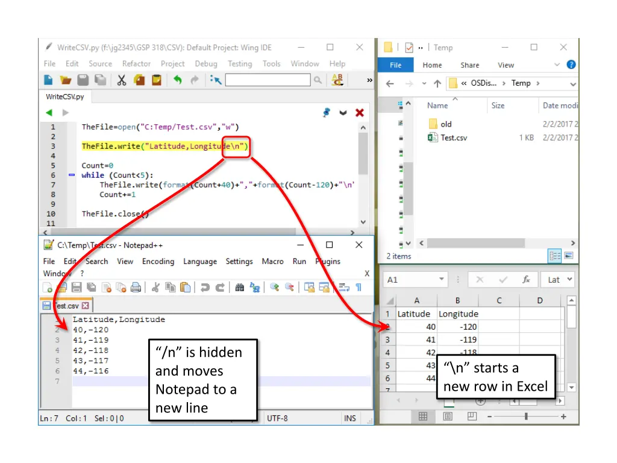Screen dimensions: 617x463
Task: Click search magnifier icon in Wing IDE toolbar
Action: pyautogui.click(x=318, y=80)
